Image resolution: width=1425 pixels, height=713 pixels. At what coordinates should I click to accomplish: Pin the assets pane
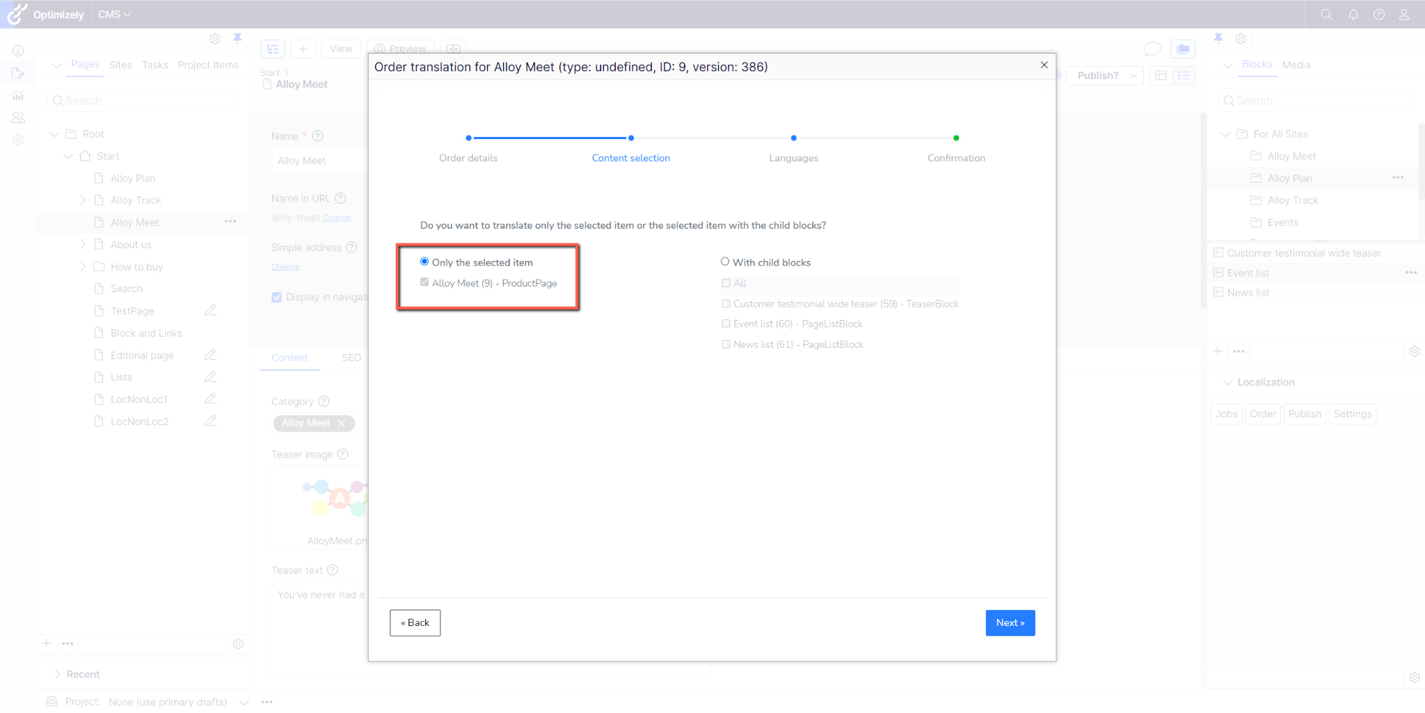tap(1218, 38)
